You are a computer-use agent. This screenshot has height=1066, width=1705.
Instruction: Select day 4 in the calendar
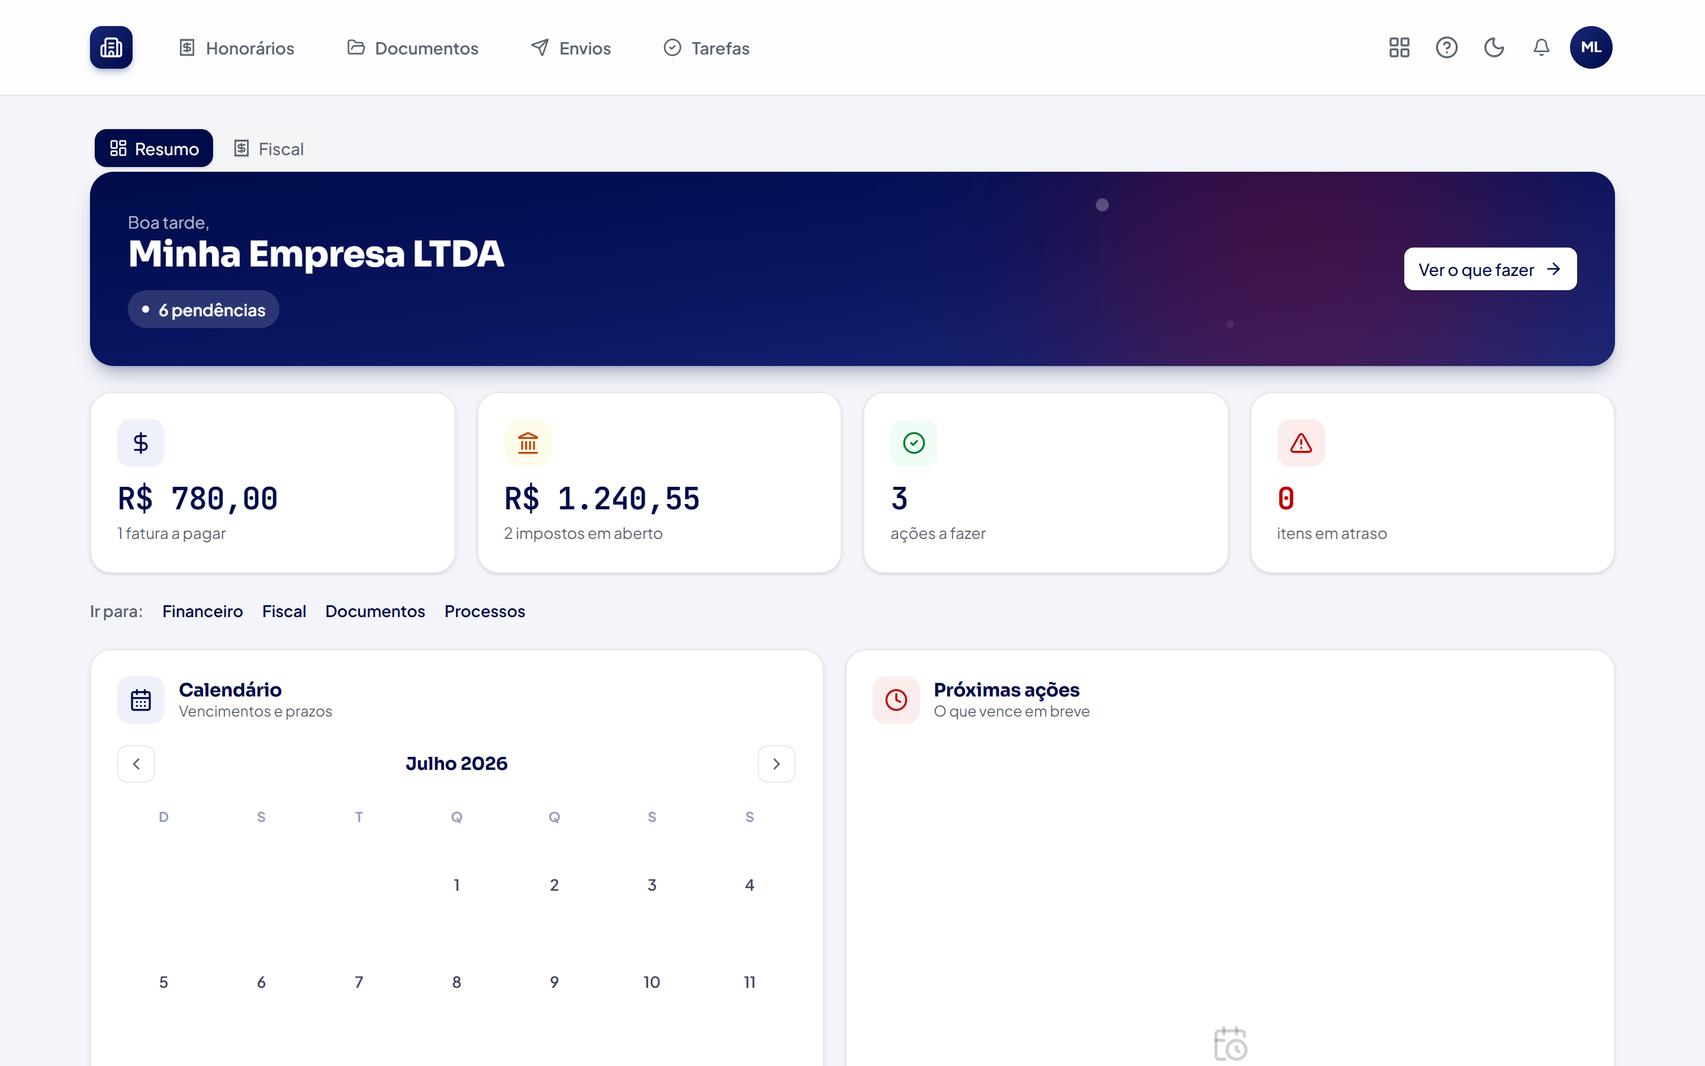(x=749, y=885)
